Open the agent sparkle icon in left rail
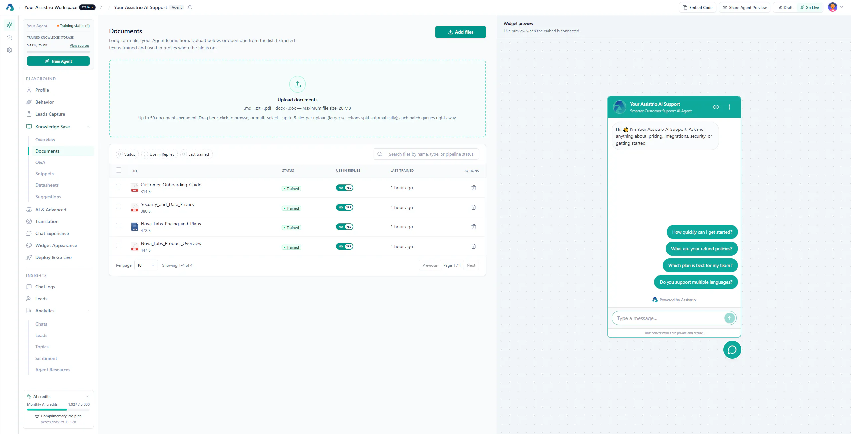This screenshot has width=851, height=434. click(x=9, y=25)
